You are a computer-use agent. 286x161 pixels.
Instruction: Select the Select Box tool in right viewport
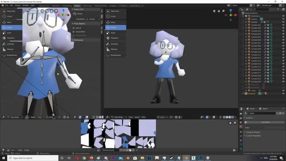(116, 11)
